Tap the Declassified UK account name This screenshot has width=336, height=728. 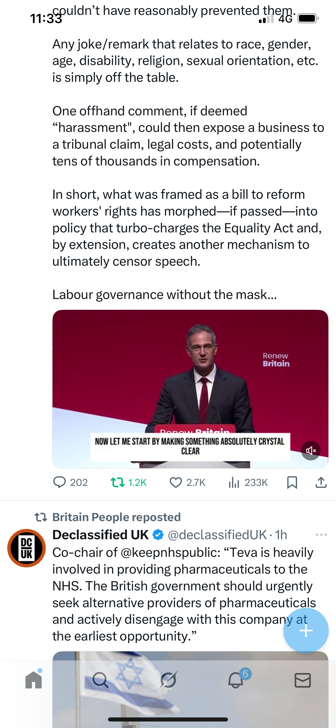pyautogui.click(x=101, y=535)
